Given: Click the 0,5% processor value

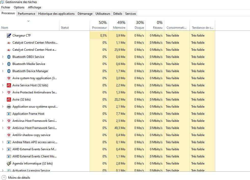Looking at the screenshot, I should (103, 36).
